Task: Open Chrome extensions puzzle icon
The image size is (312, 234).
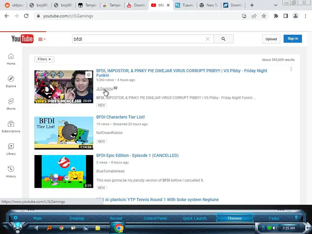Action: point(276,16)
